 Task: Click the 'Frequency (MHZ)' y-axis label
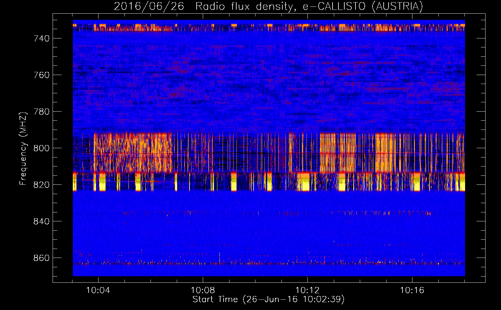[23, 148]
